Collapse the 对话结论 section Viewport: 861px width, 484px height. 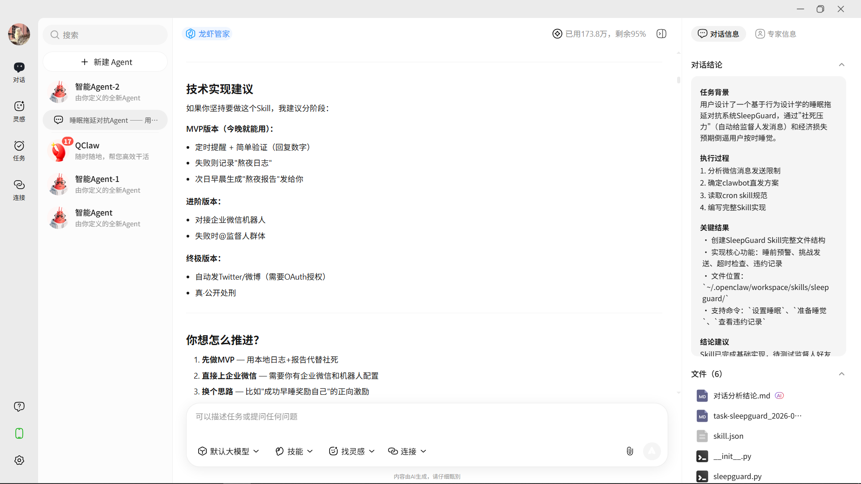842,65
